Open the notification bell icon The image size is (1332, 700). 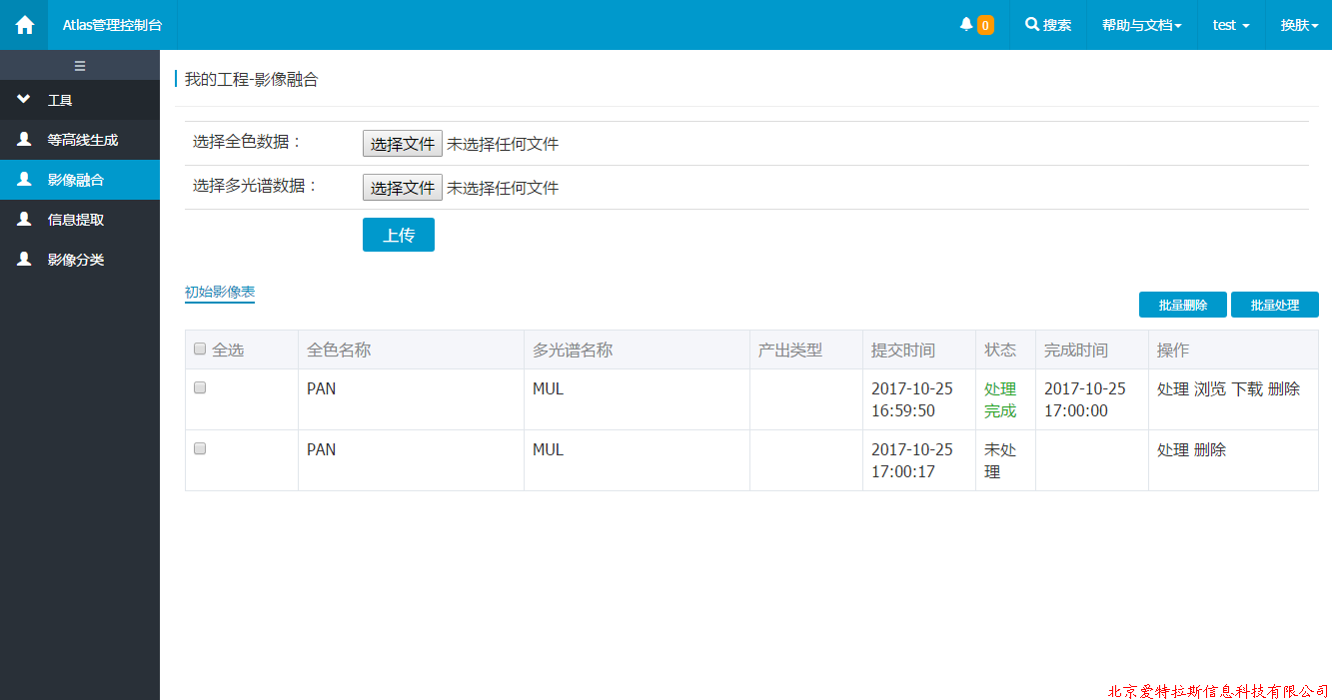tap(966, 25)
